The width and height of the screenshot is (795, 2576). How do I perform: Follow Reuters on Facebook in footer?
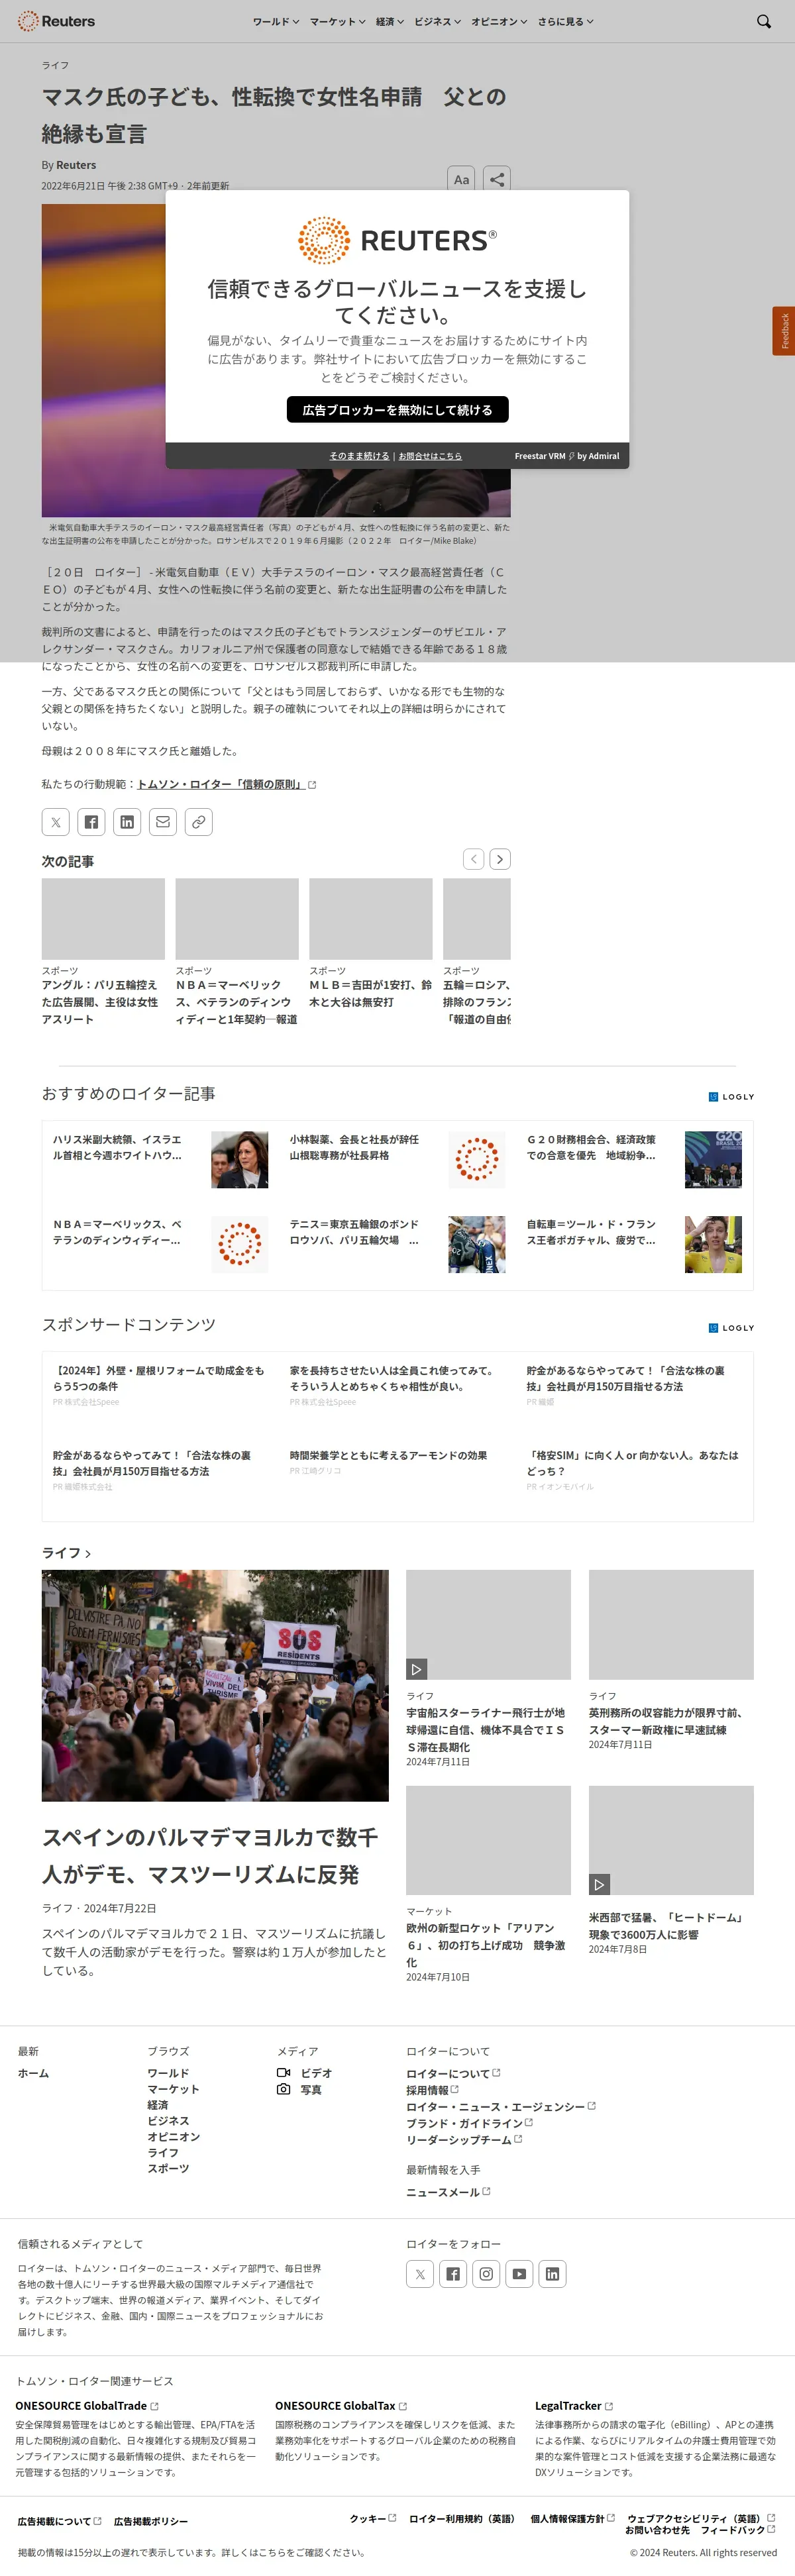click(x=453, y=2273)
